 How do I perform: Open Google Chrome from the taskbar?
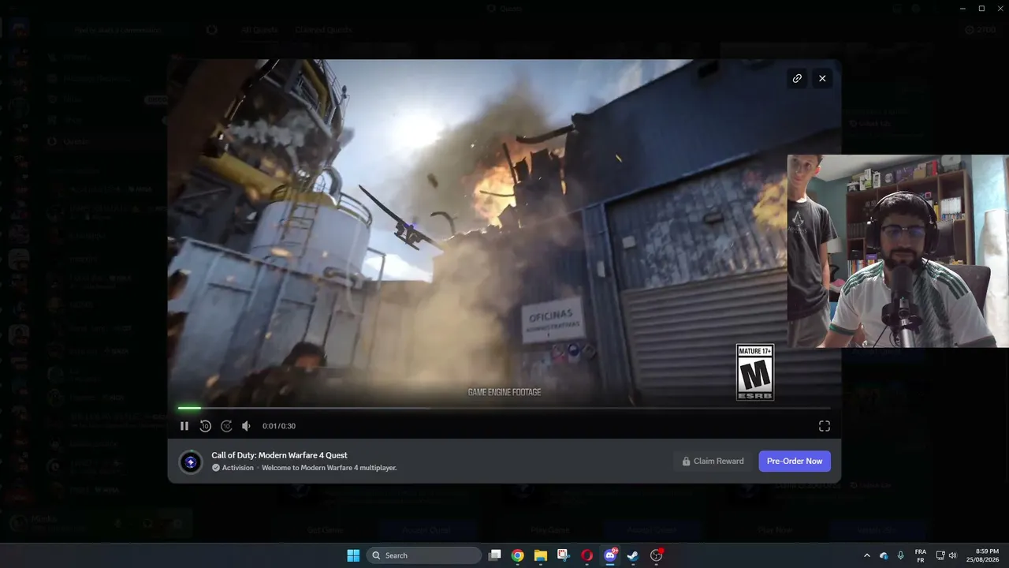(x=517, y=555)
